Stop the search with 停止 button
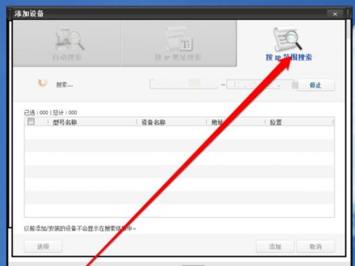Viewport: 355px width, 266px height. pos(316,85)
